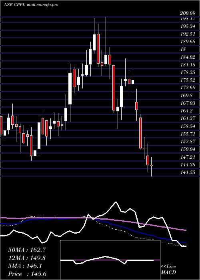Image resolution: width=200 pixels, height=280 pixels.
Task: Click the Price : 145.6 value
Action: tap(27, 274)
